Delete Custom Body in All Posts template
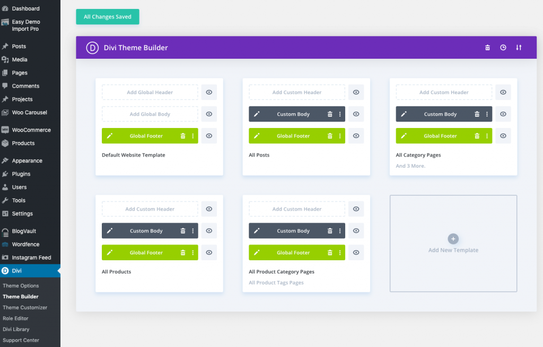543x347 pixels. click(330, 114)
